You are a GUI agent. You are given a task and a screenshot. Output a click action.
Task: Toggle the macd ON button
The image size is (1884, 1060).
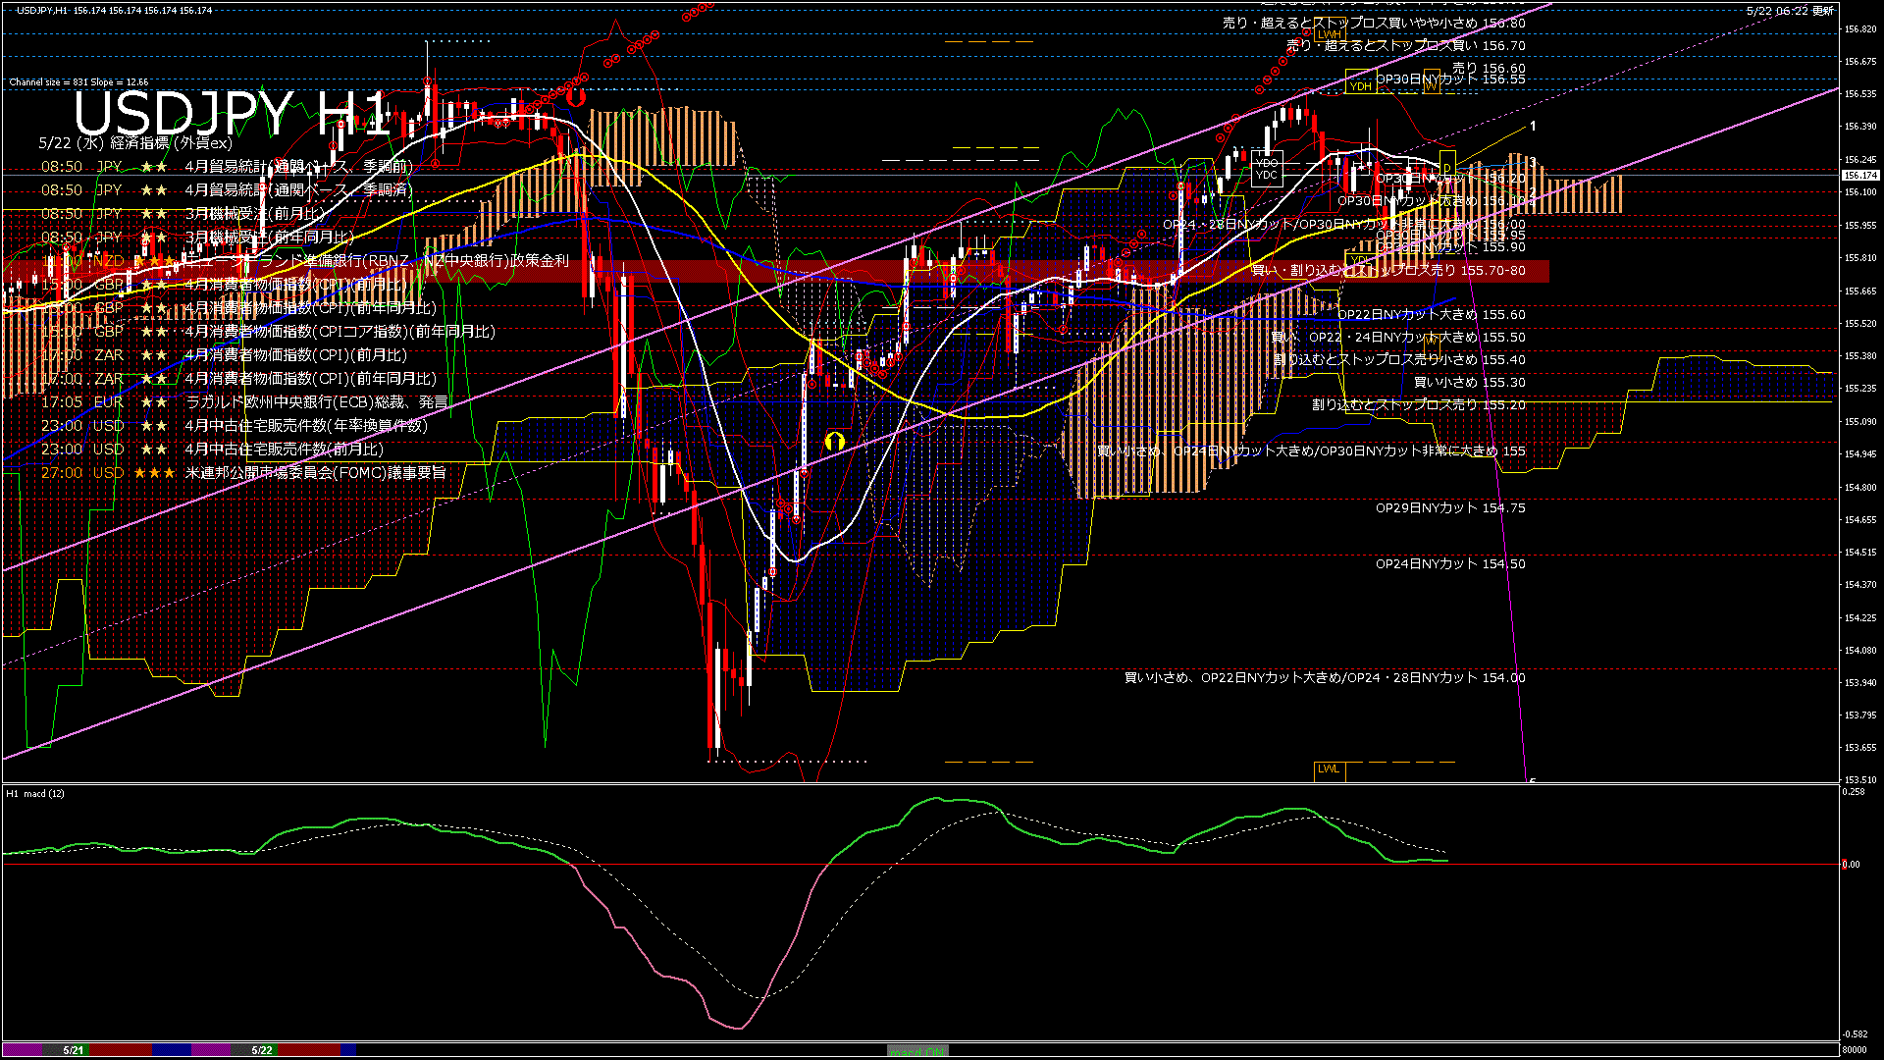(917, 1051)
